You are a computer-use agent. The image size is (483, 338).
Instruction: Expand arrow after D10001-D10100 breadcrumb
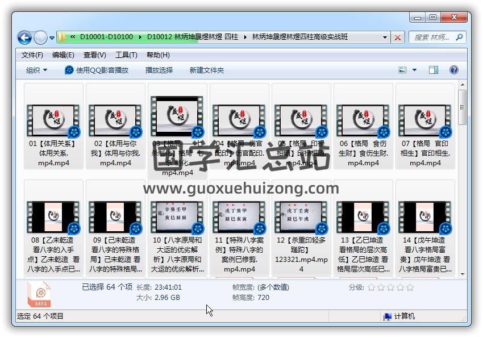click(140, 37)
